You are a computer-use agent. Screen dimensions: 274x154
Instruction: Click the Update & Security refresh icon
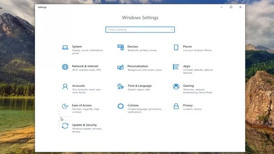[x=65, y=126]
